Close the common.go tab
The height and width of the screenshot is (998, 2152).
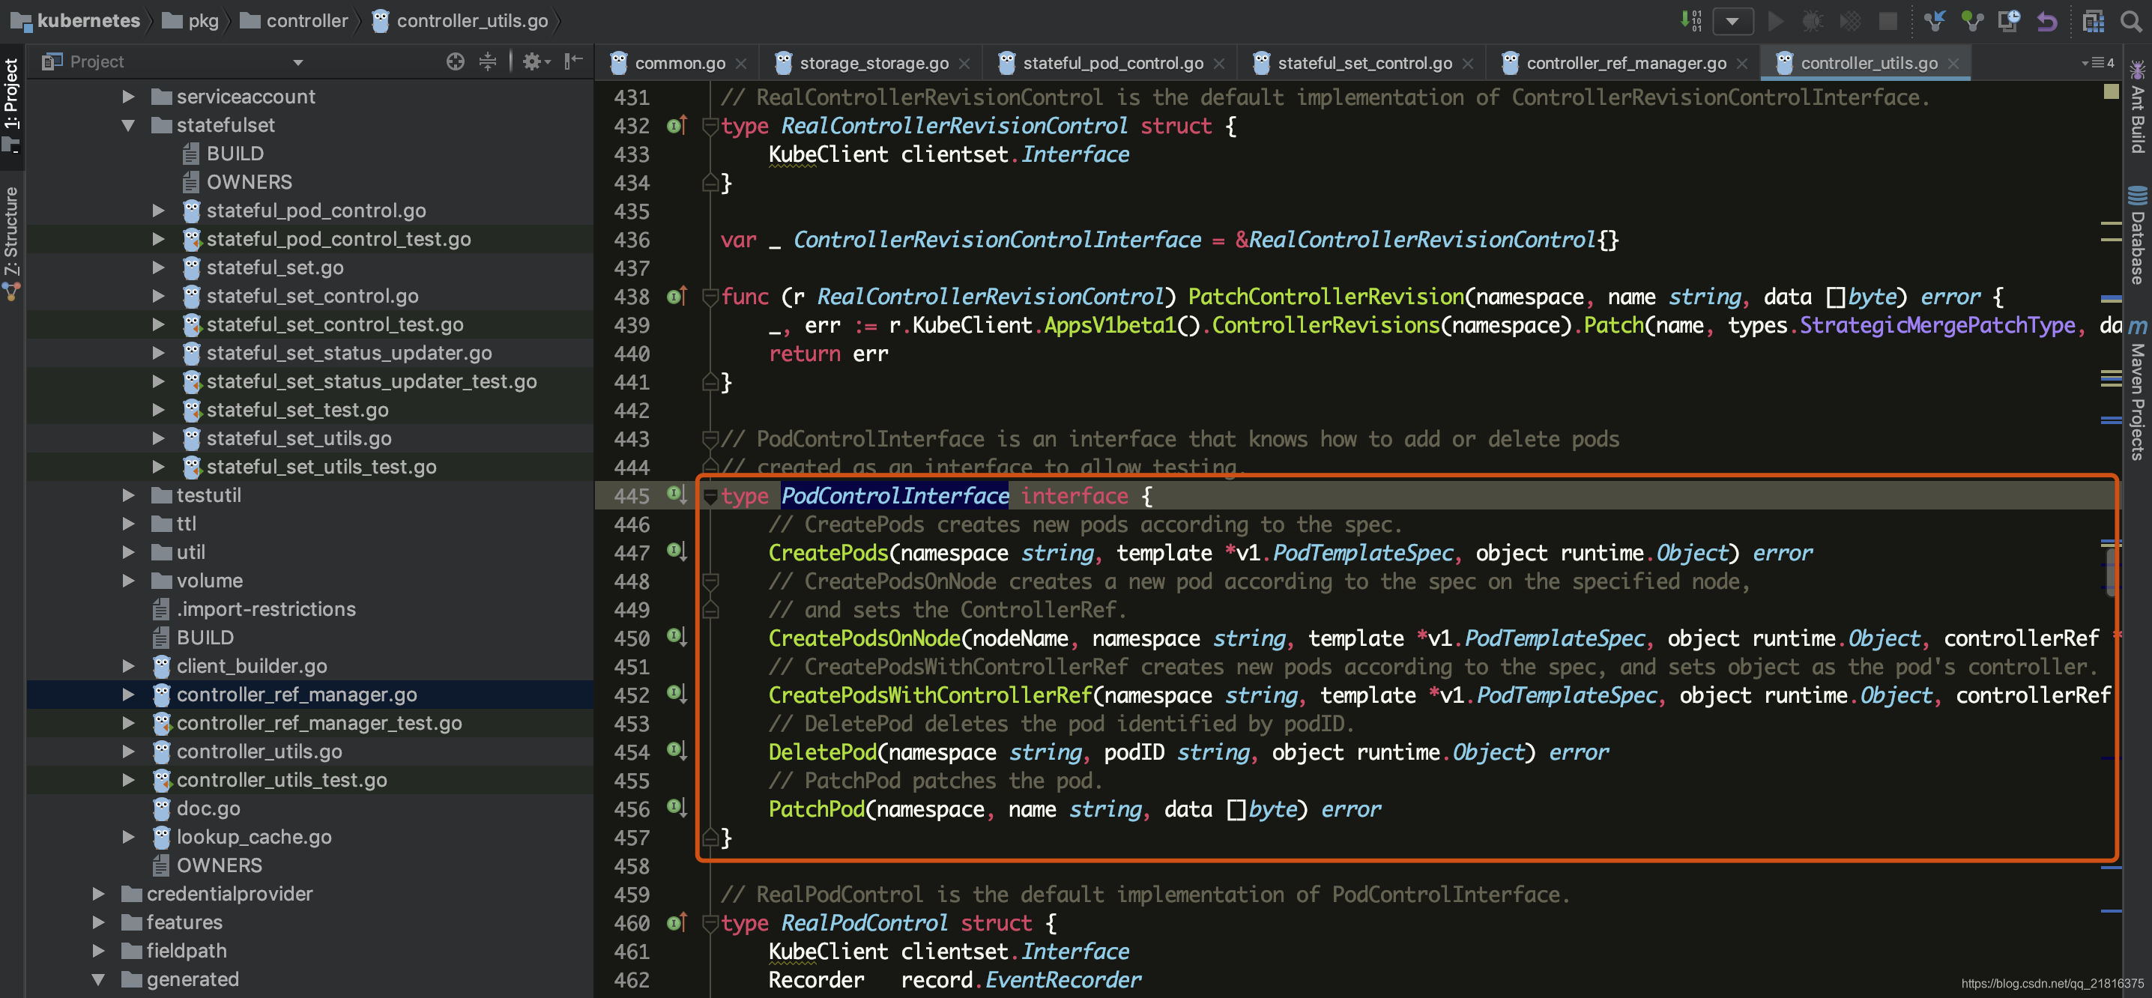click(x=741, y=64)
